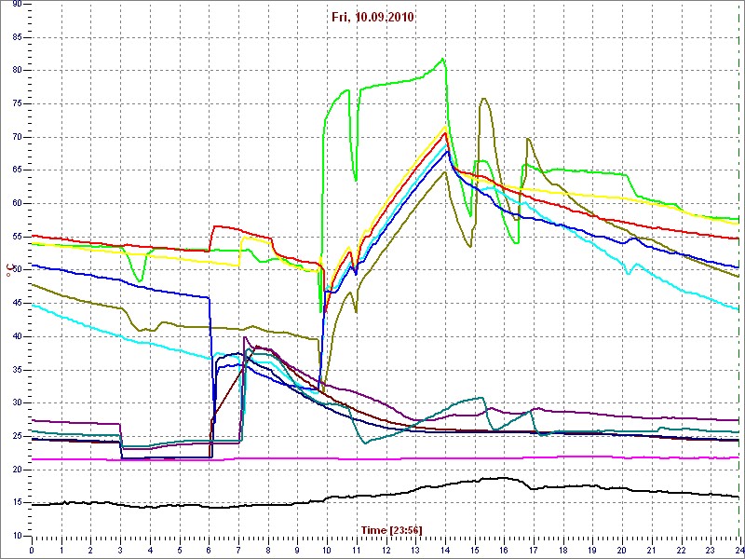745x559 pixels.
Task: Click the °C unit label on the vertical axis
Action: 12,270
